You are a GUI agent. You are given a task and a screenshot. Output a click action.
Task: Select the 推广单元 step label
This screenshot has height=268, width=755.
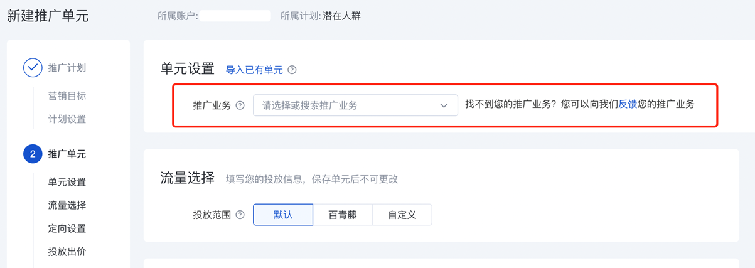(x=67, y=154)
